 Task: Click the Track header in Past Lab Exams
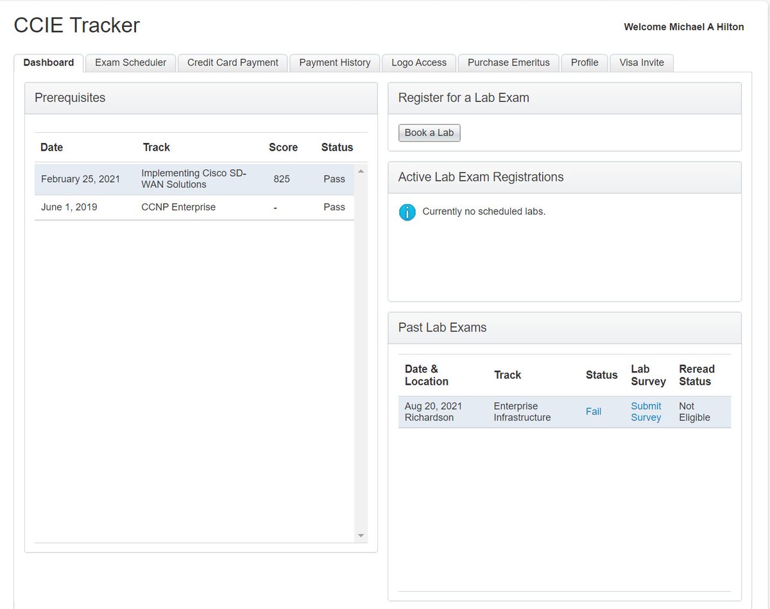pos(508,375)
